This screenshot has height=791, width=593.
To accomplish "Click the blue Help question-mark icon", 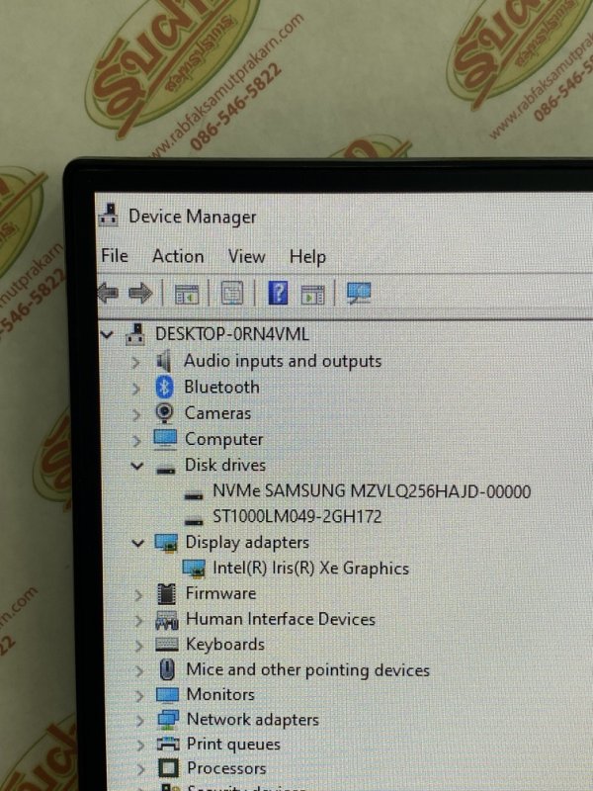I will 278,293.
